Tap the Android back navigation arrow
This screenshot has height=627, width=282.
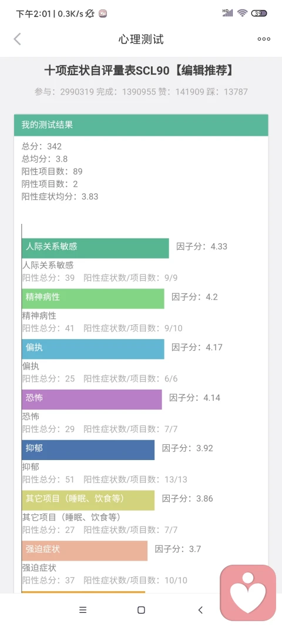click(x=200, y=610)
